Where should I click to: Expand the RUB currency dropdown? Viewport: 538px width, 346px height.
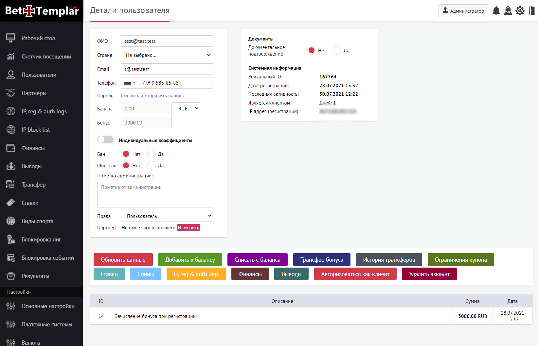click(x=187, y=108)
